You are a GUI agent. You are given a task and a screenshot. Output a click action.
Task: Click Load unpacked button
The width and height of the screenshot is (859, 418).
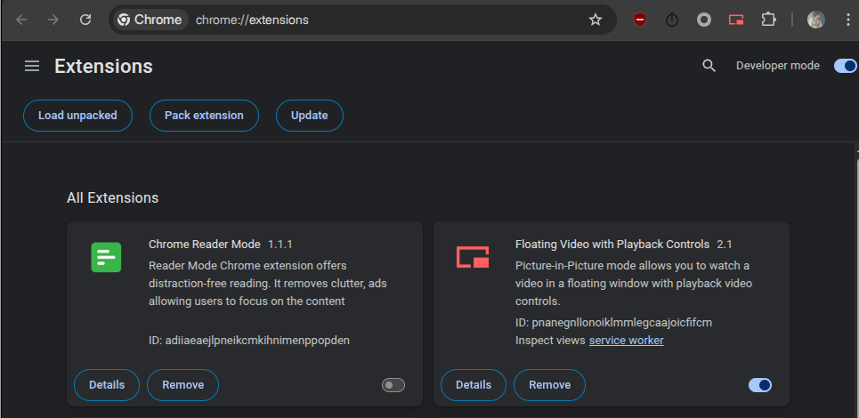pyautogui.click(x=77, y=116)
